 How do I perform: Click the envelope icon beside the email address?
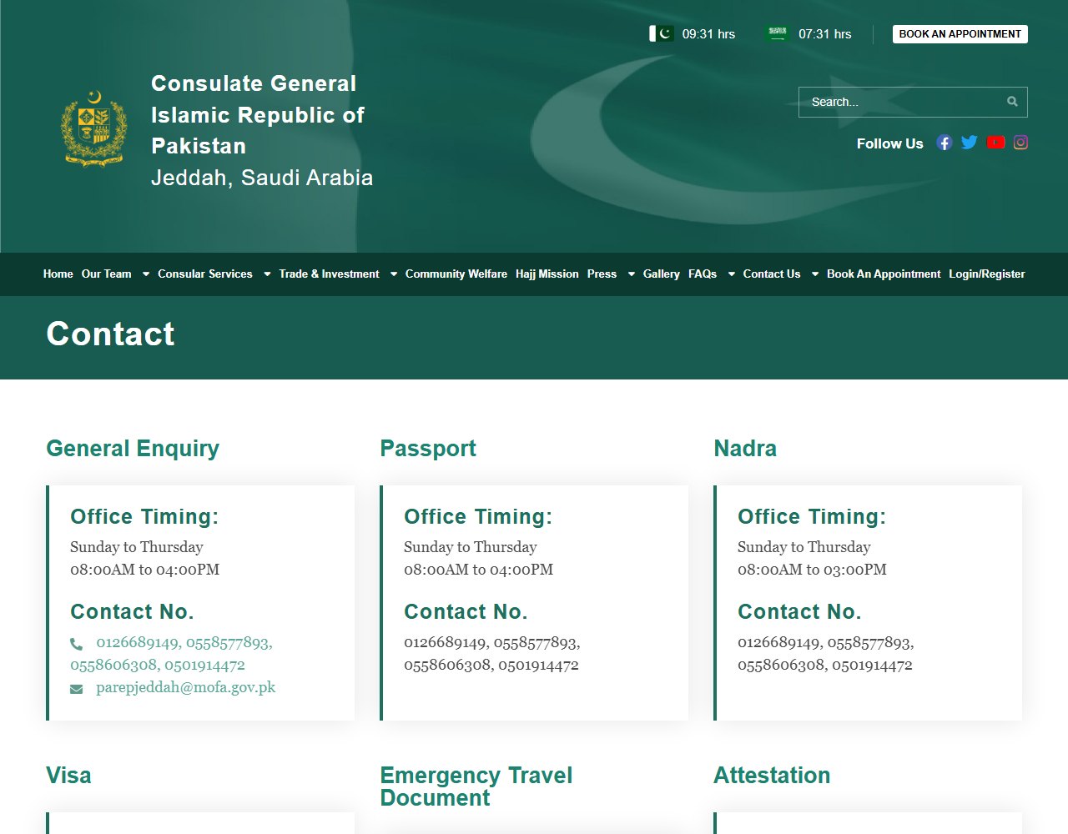click(x=77, y=689)
